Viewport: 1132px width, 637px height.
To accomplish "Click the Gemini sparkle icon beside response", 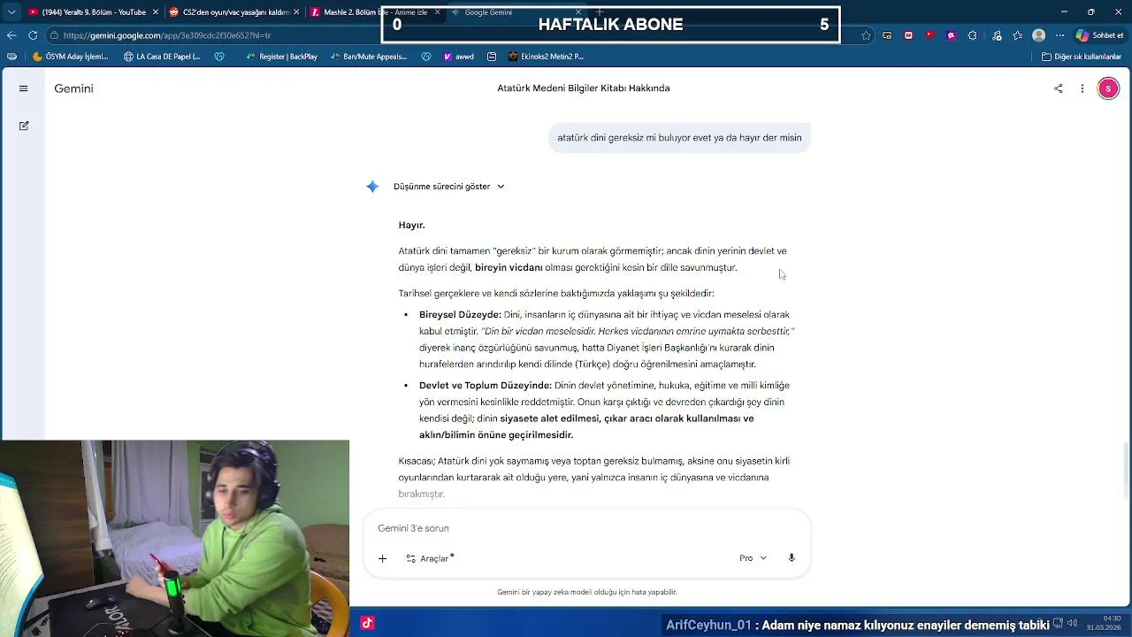I will click(372, 187).
